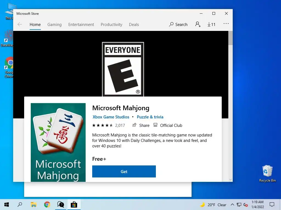The height and width of the screenshot is (210, 281).
Task: Open the account sign-in icon
Action: point(198,24)
